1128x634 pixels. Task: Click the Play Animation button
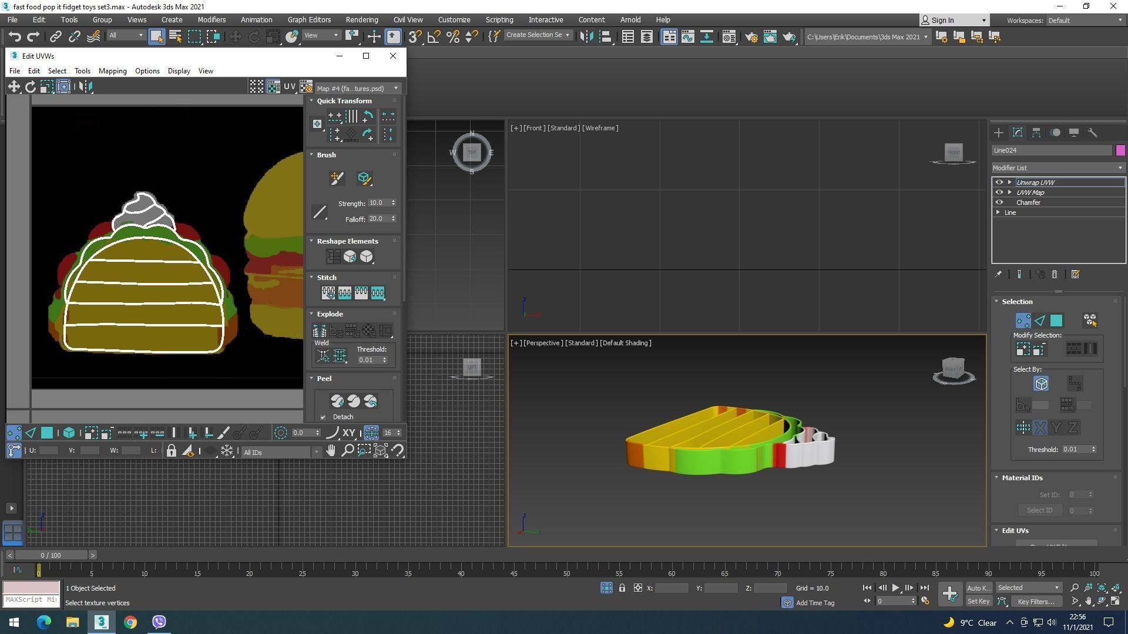895,588
